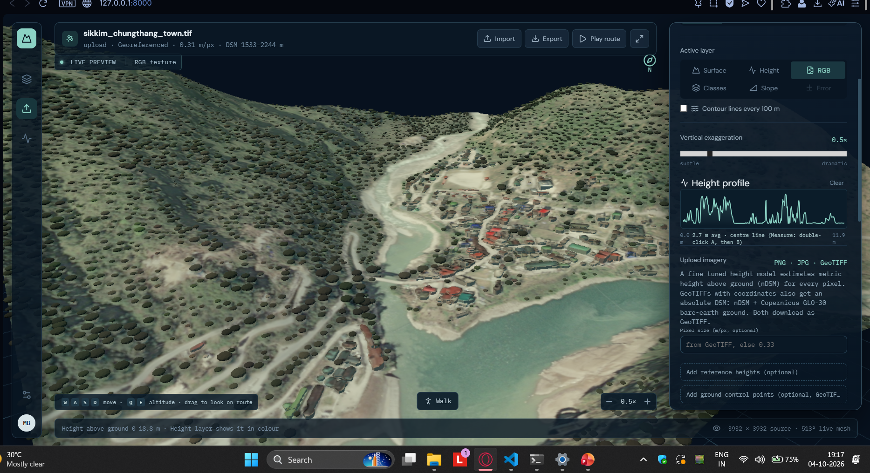The width and height of the screenshot is (870, 473).
Task: Reload the browser page
Action: 43,3
